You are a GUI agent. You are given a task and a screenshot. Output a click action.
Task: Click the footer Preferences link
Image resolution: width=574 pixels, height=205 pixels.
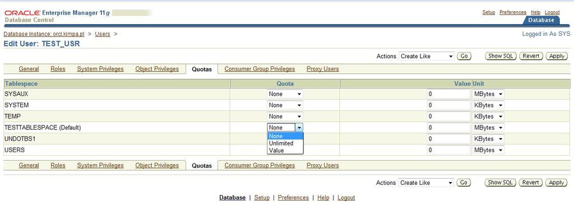coord(293,198)
